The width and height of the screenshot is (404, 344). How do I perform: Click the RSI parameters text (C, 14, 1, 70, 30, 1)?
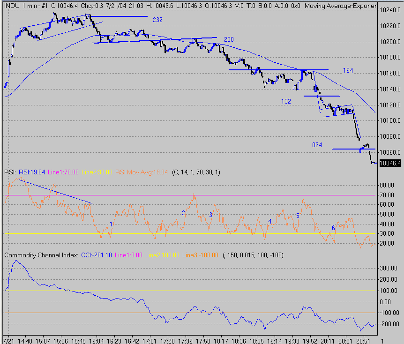196,172
